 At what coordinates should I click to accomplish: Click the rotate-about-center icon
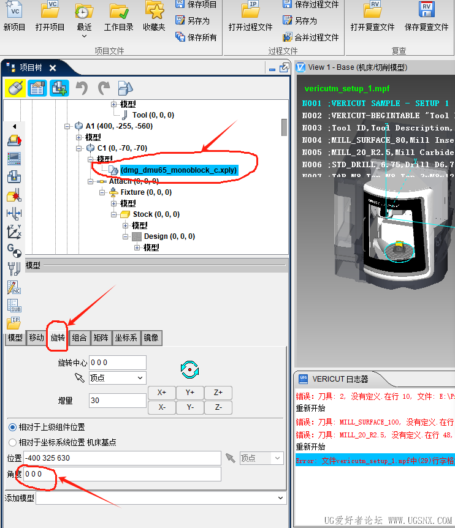[189, 370]
